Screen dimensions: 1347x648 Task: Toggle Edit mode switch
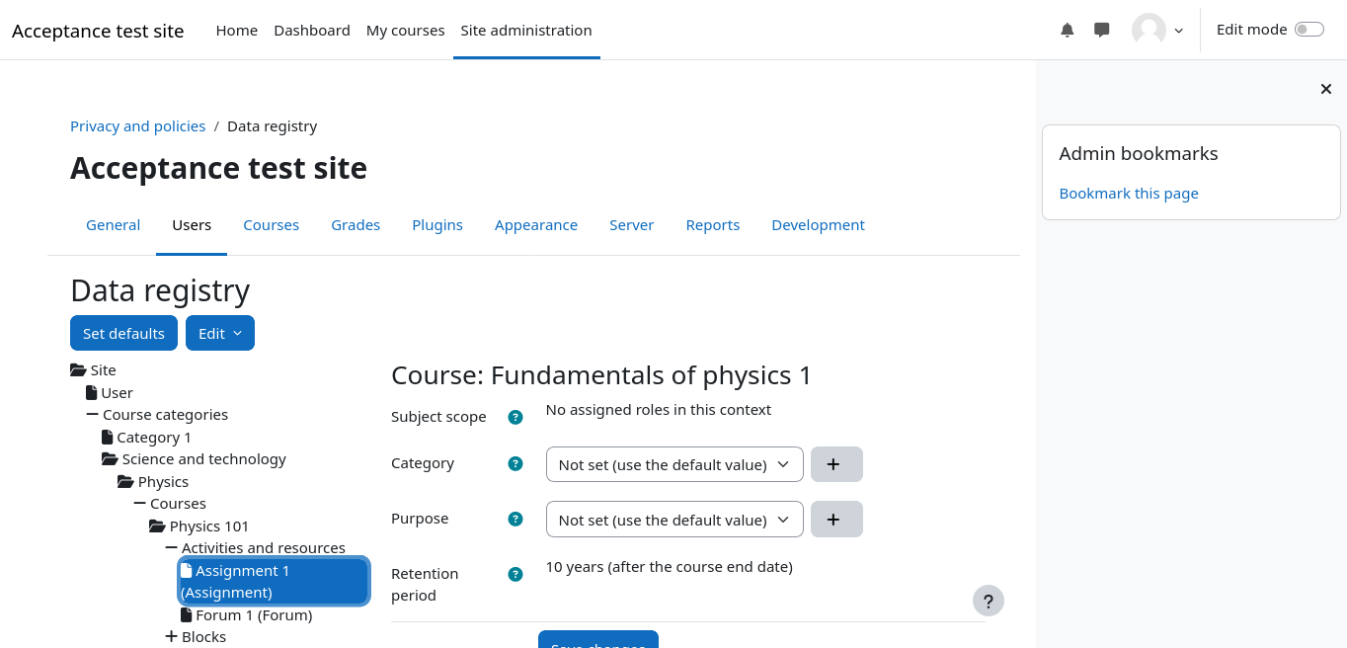click(x=1308, y=30)
